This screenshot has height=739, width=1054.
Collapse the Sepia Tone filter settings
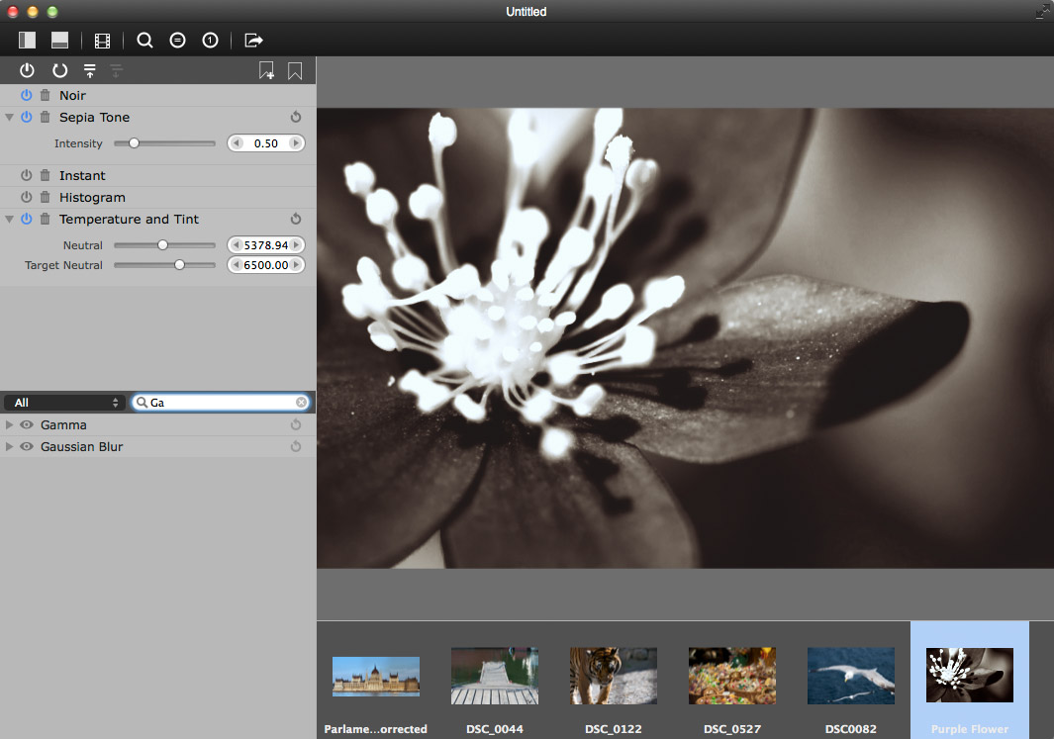(10, 118)
